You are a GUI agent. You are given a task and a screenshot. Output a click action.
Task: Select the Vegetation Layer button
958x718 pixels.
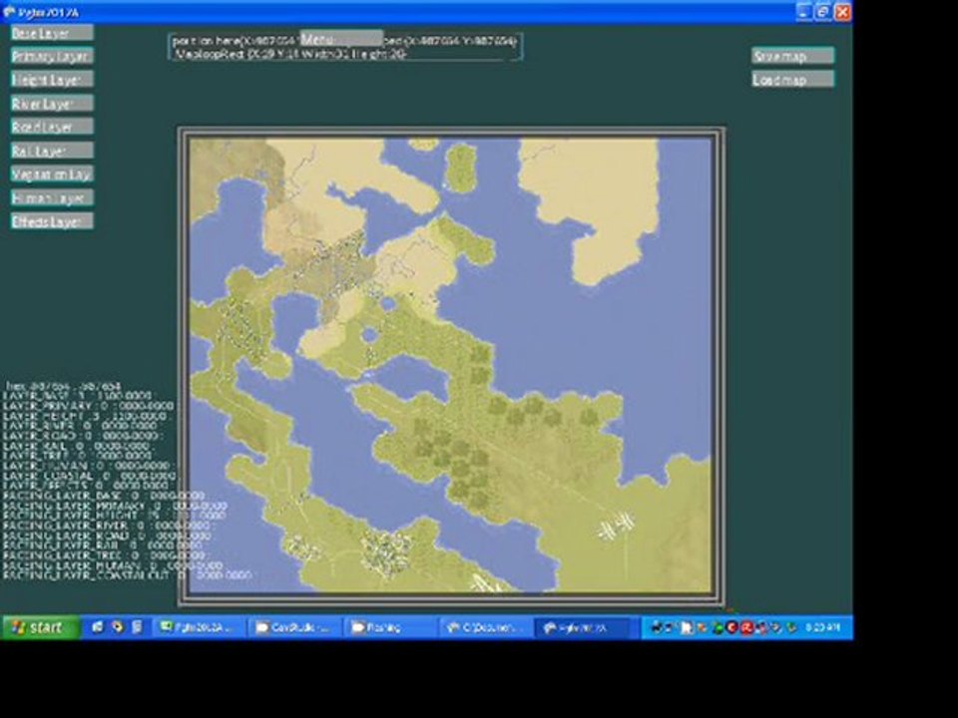52,174
